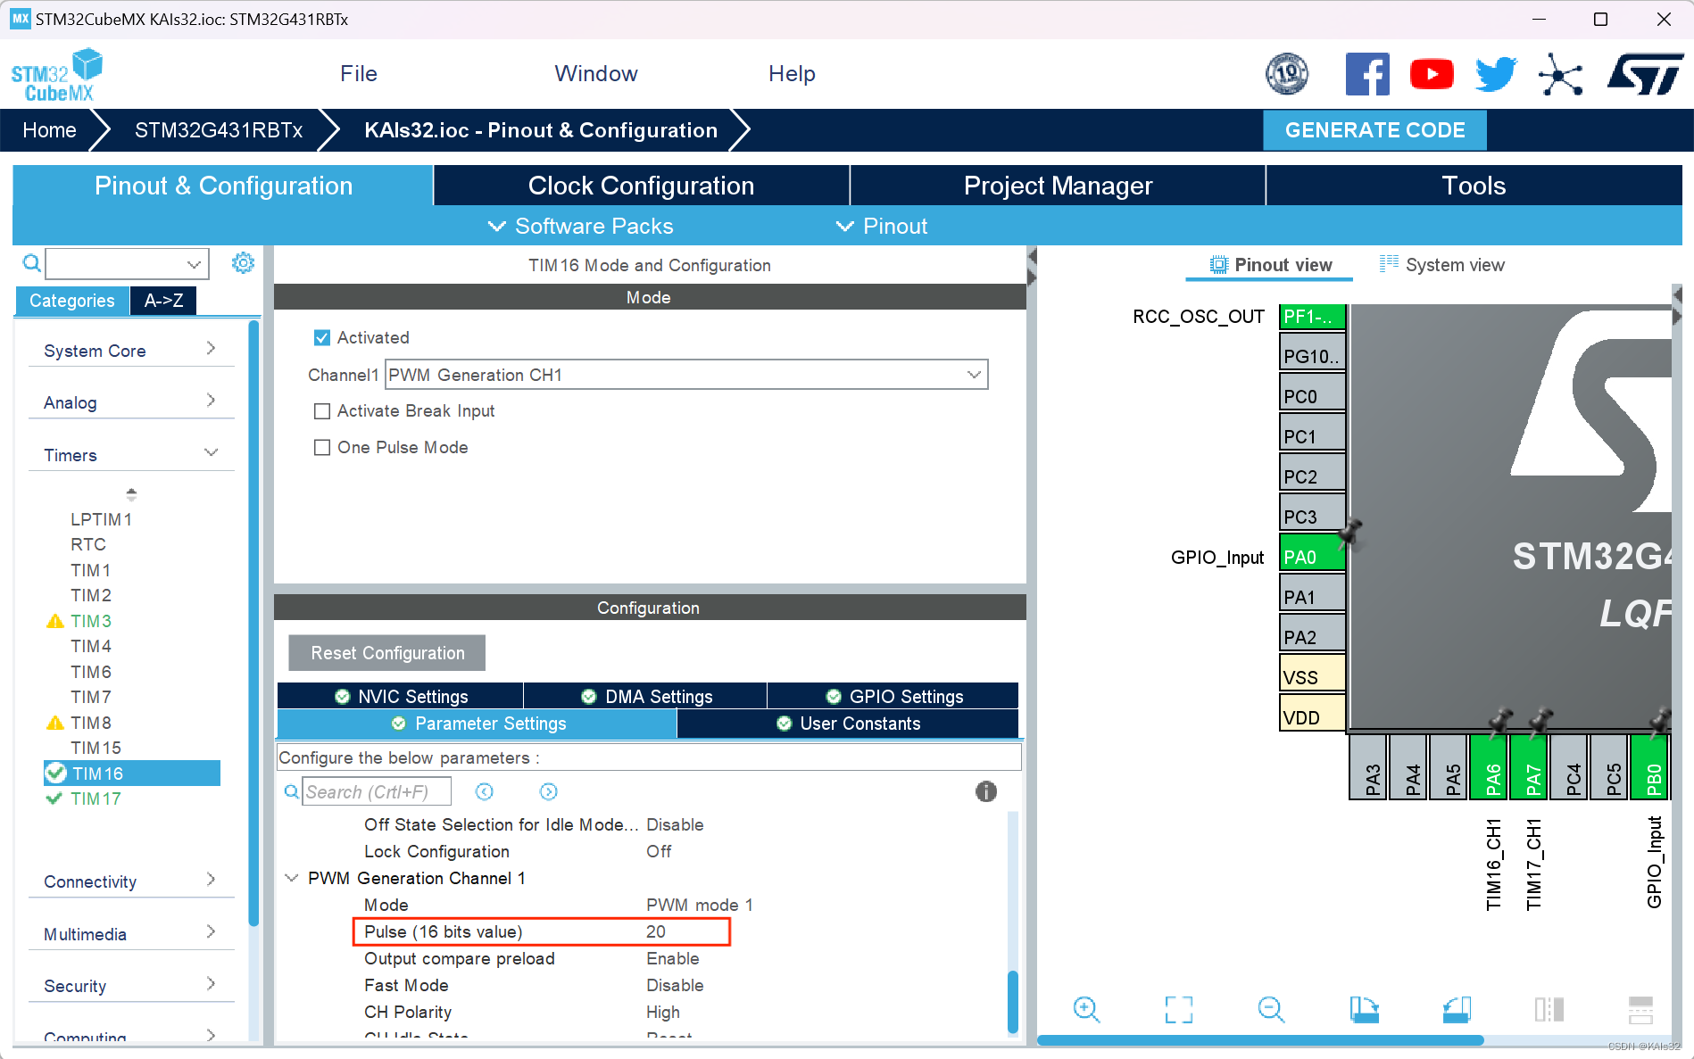Viewport: 1694px width, 1059px height.
Task: Open the File menu
Action: 359,74
